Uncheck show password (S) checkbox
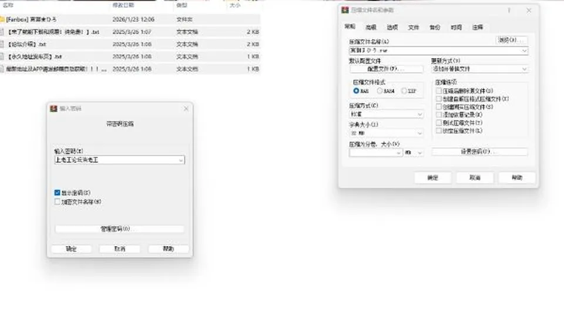The height and width of the screenshot is (313, 564). pyautogui.click(x=57, y=193)
